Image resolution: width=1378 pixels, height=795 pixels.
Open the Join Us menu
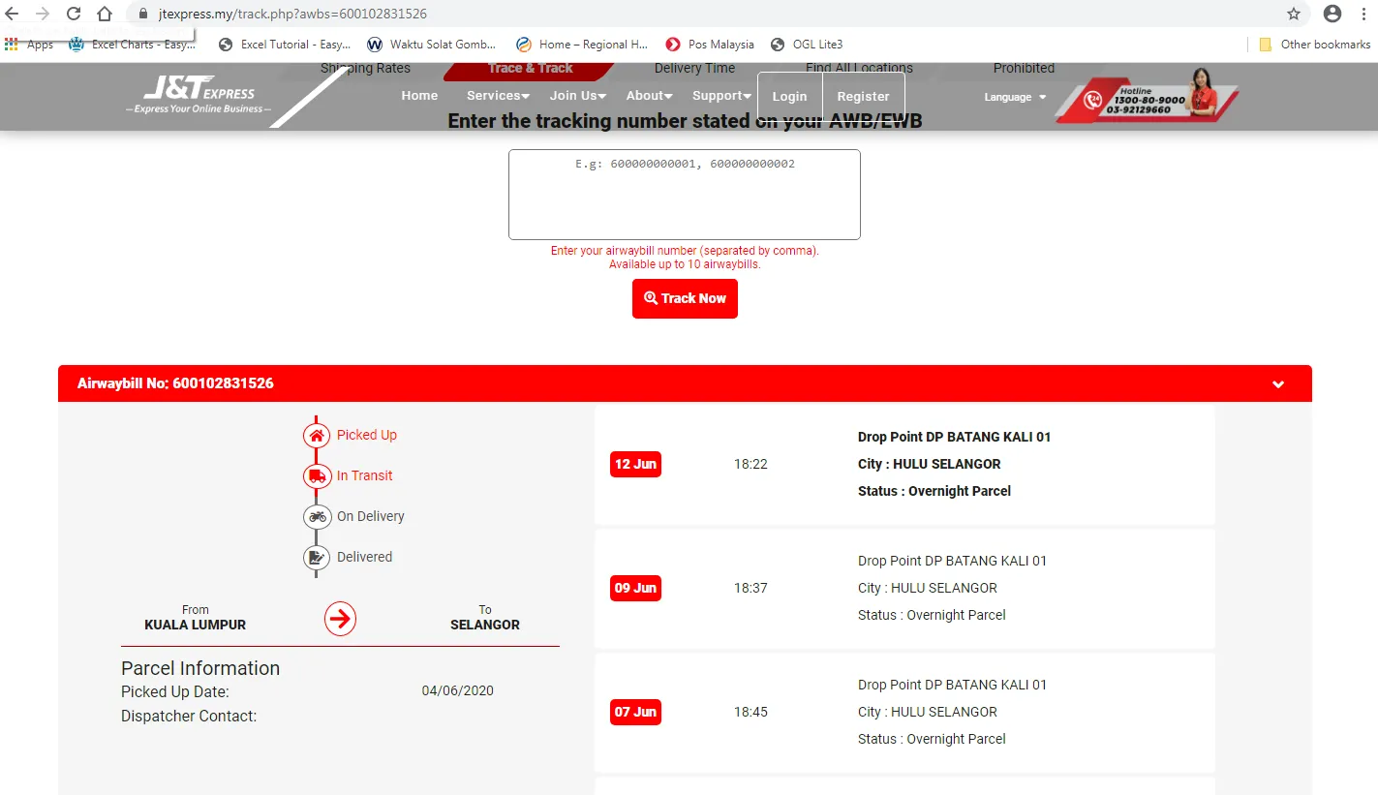pos(578,96)
